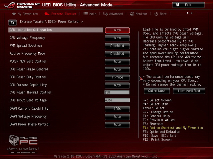Viewport: 213px width, 159px height.
Task: Select the VCCIN MOS Volt Control label
Action: tap(28, 61)
